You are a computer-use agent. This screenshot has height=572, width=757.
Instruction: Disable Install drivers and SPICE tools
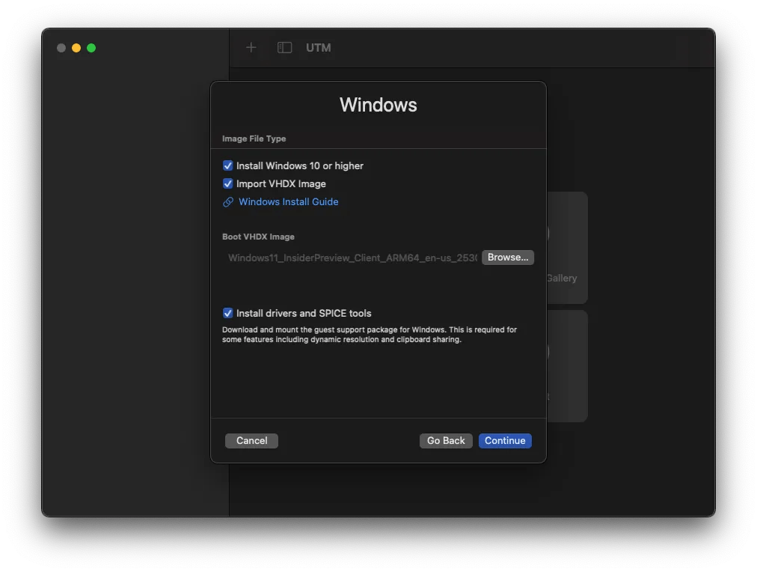[x=227, y=313]
